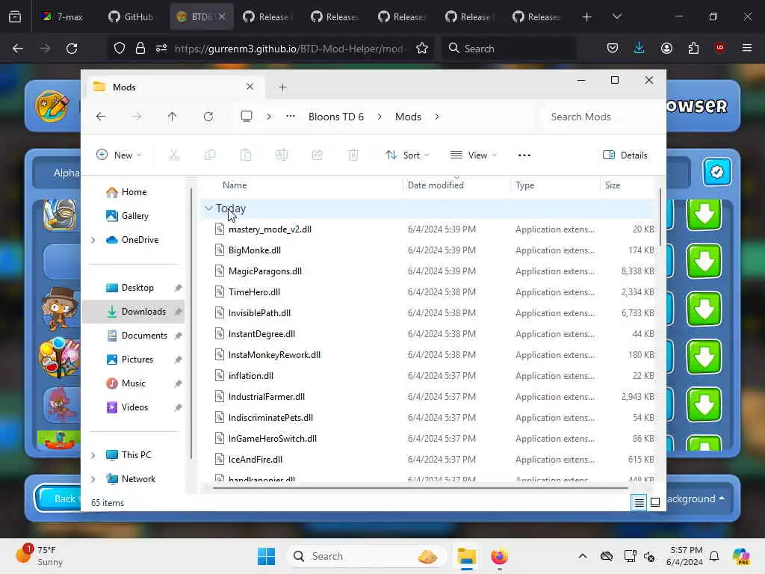Open the Sort dropdown menu
This screenshot has width=765, height=574.
pyautogui.click(x=407, y=155)
